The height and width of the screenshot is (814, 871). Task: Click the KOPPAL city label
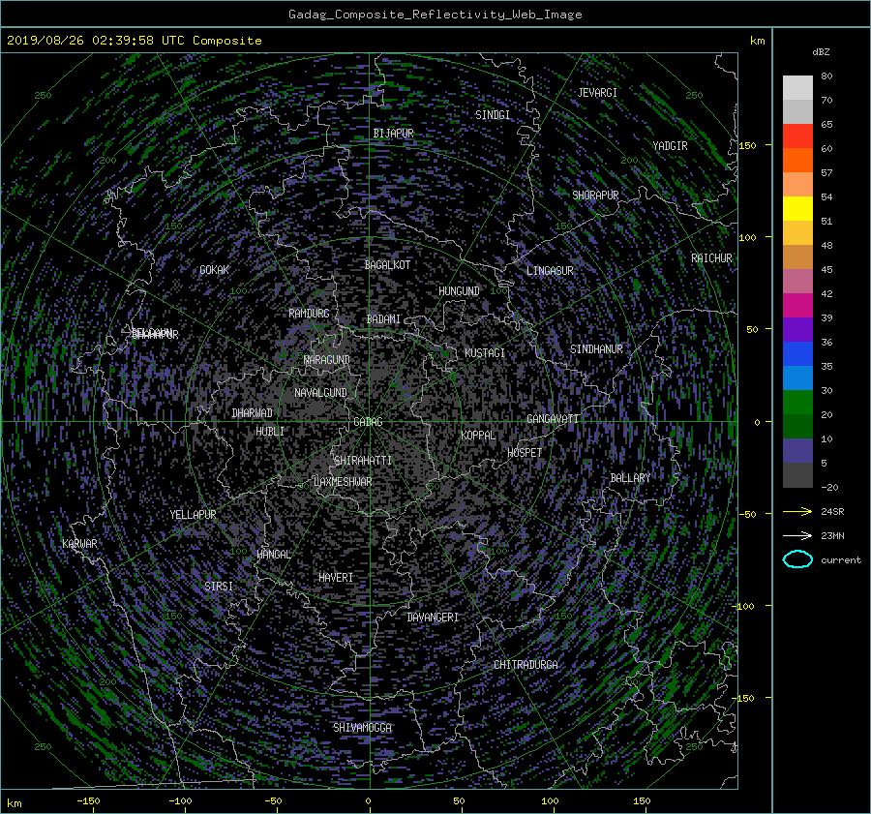(478, 436)
